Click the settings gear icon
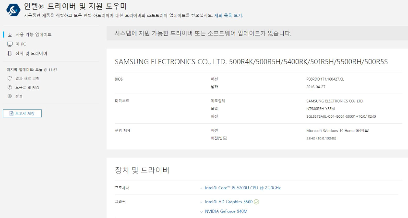 [10, 96]
